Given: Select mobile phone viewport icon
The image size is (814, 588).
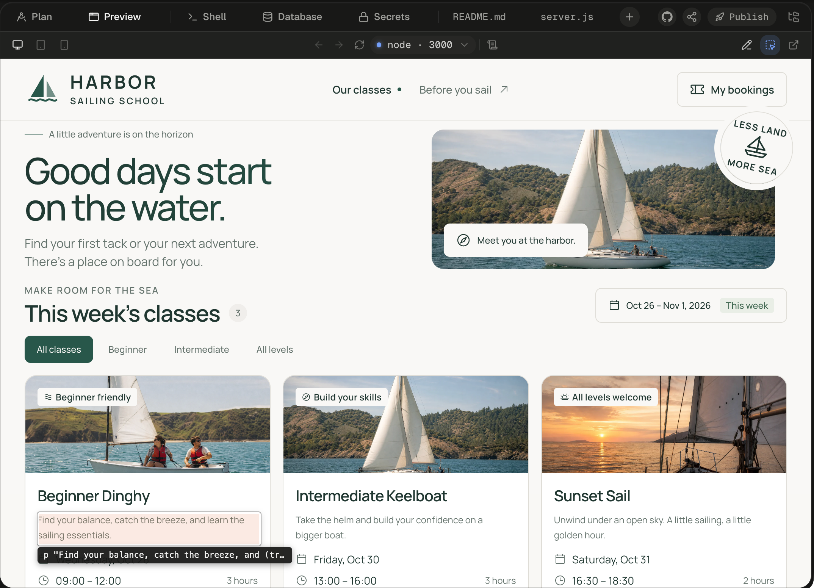Looking at the screenshot, I should click(64, 45).
